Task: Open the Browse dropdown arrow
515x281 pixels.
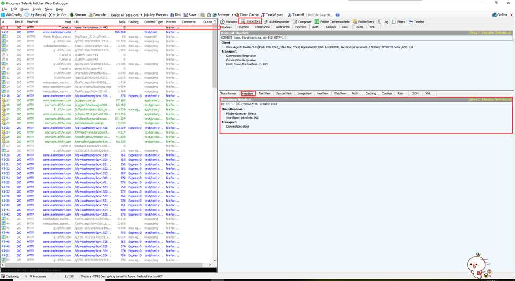Action: 232,15
